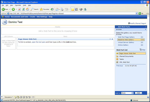
Task: Toggle the yellow Discuss note icon
Action: coord(73,9)
